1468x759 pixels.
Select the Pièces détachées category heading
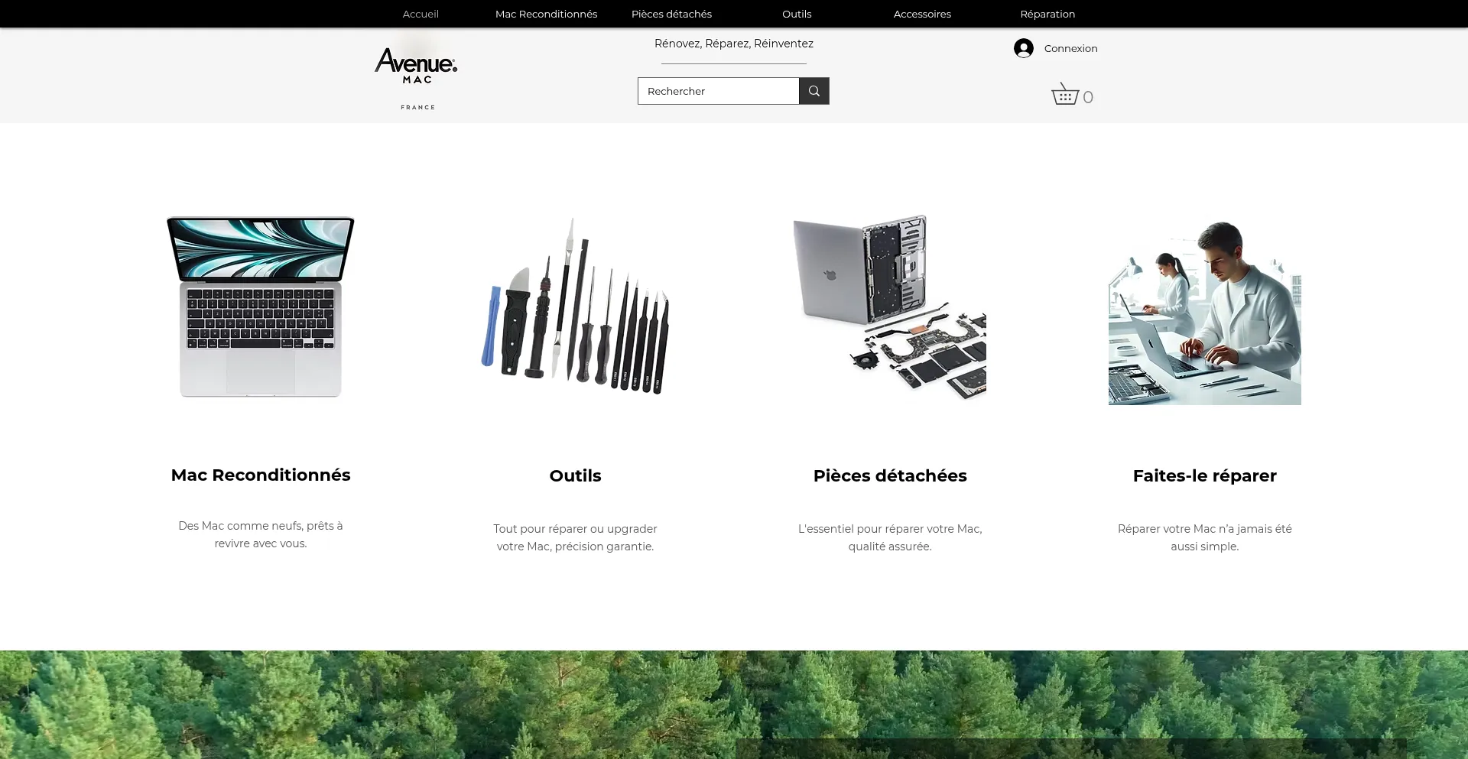coord(890,475)
